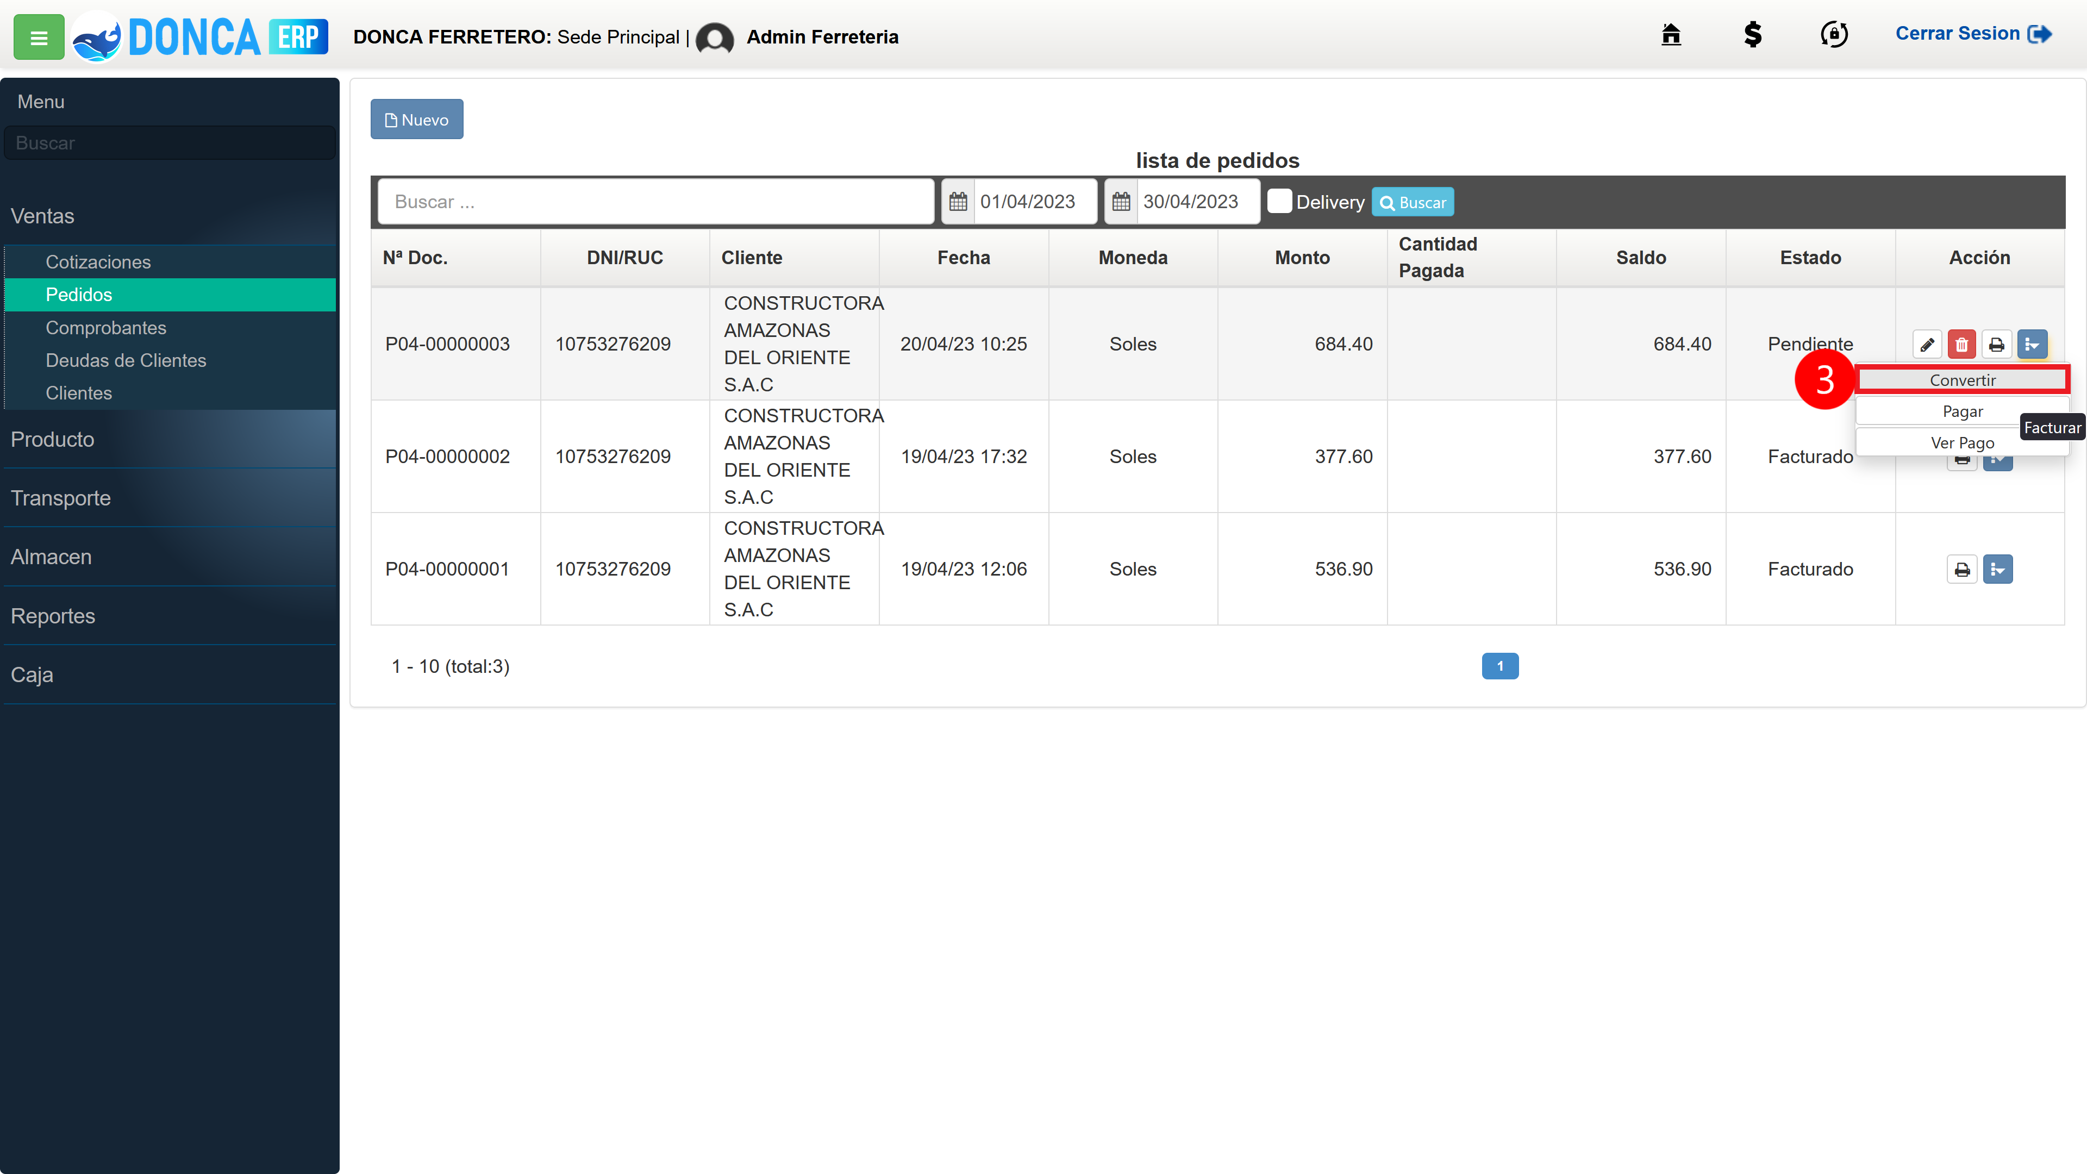Expand the Caja sidebar section

click(170, 675)
